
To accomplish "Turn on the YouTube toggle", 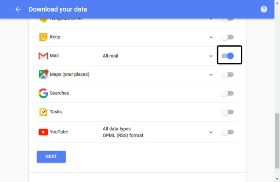I will coord(227,132).
